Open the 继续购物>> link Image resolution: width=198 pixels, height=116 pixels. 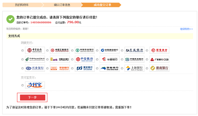[186, 29]
